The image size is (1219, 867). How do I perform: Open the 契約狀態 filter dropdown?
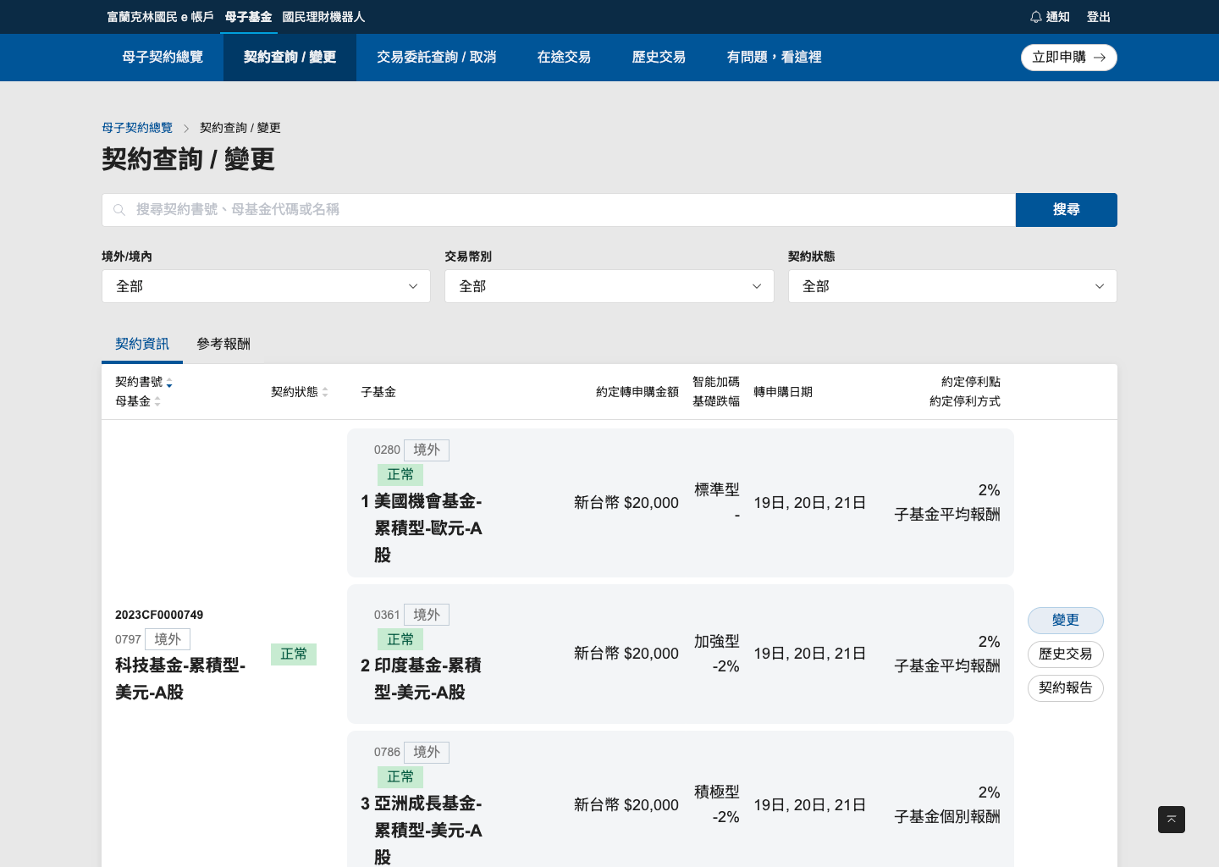click(x=952, y=286)
